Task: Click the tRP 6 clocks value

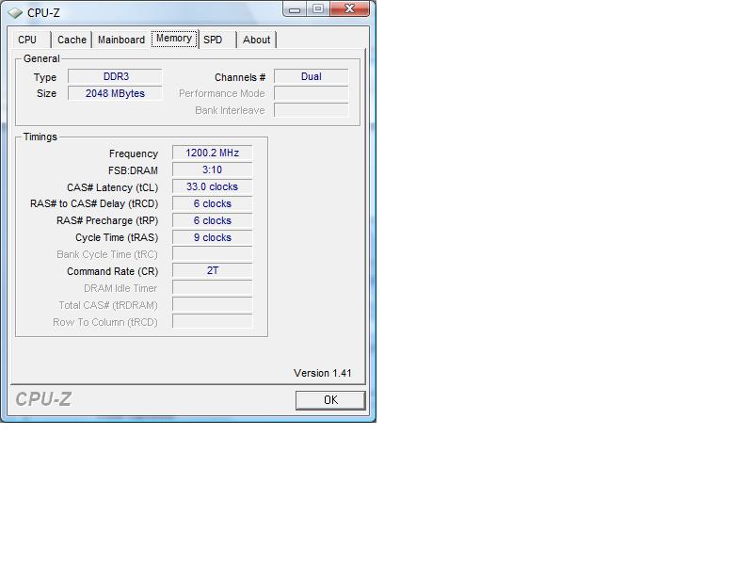Action: (x=213, y=220)
